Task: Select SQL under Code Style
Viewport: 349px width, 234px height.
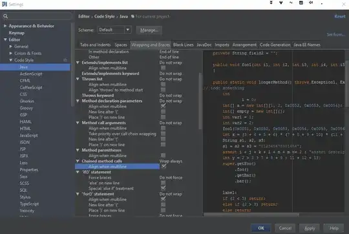Action: (23, 190)
